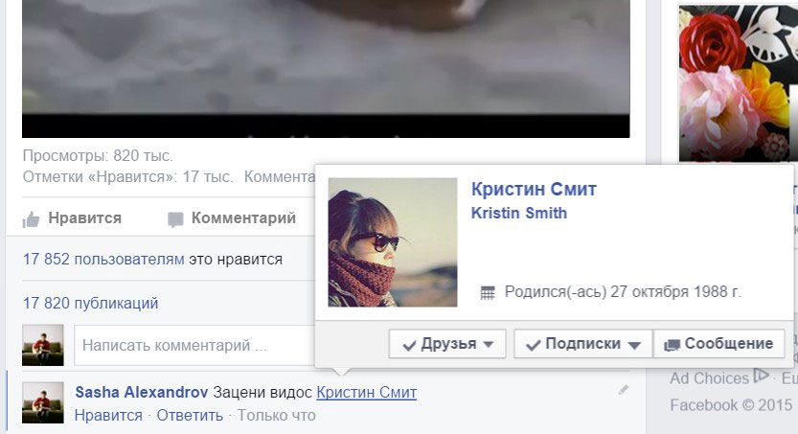This screenshot has height=434, width=798.
Task: Click the Друзья checkmark to toggle friendship
Action: pyautogui.click(x=409, y=346)
